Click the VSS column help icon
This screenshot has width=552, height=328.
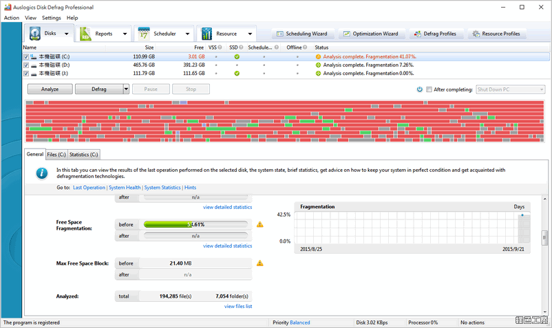pyautogui.click(x=220, y=47)
